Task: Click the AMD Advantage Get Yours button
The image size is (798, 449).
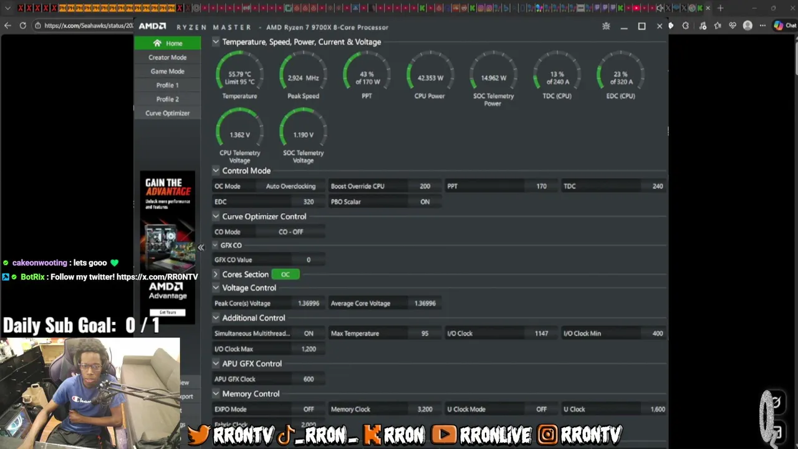Action: pos(168,312)
